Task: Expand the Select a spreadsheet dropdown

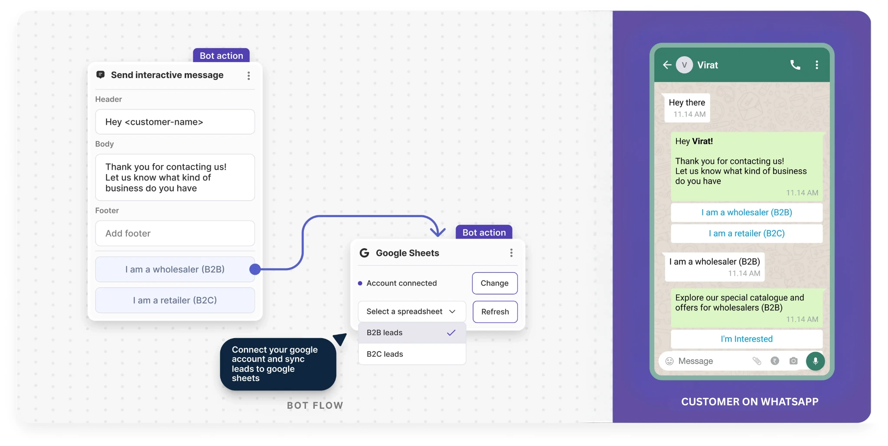Action: tap(411, 311)
